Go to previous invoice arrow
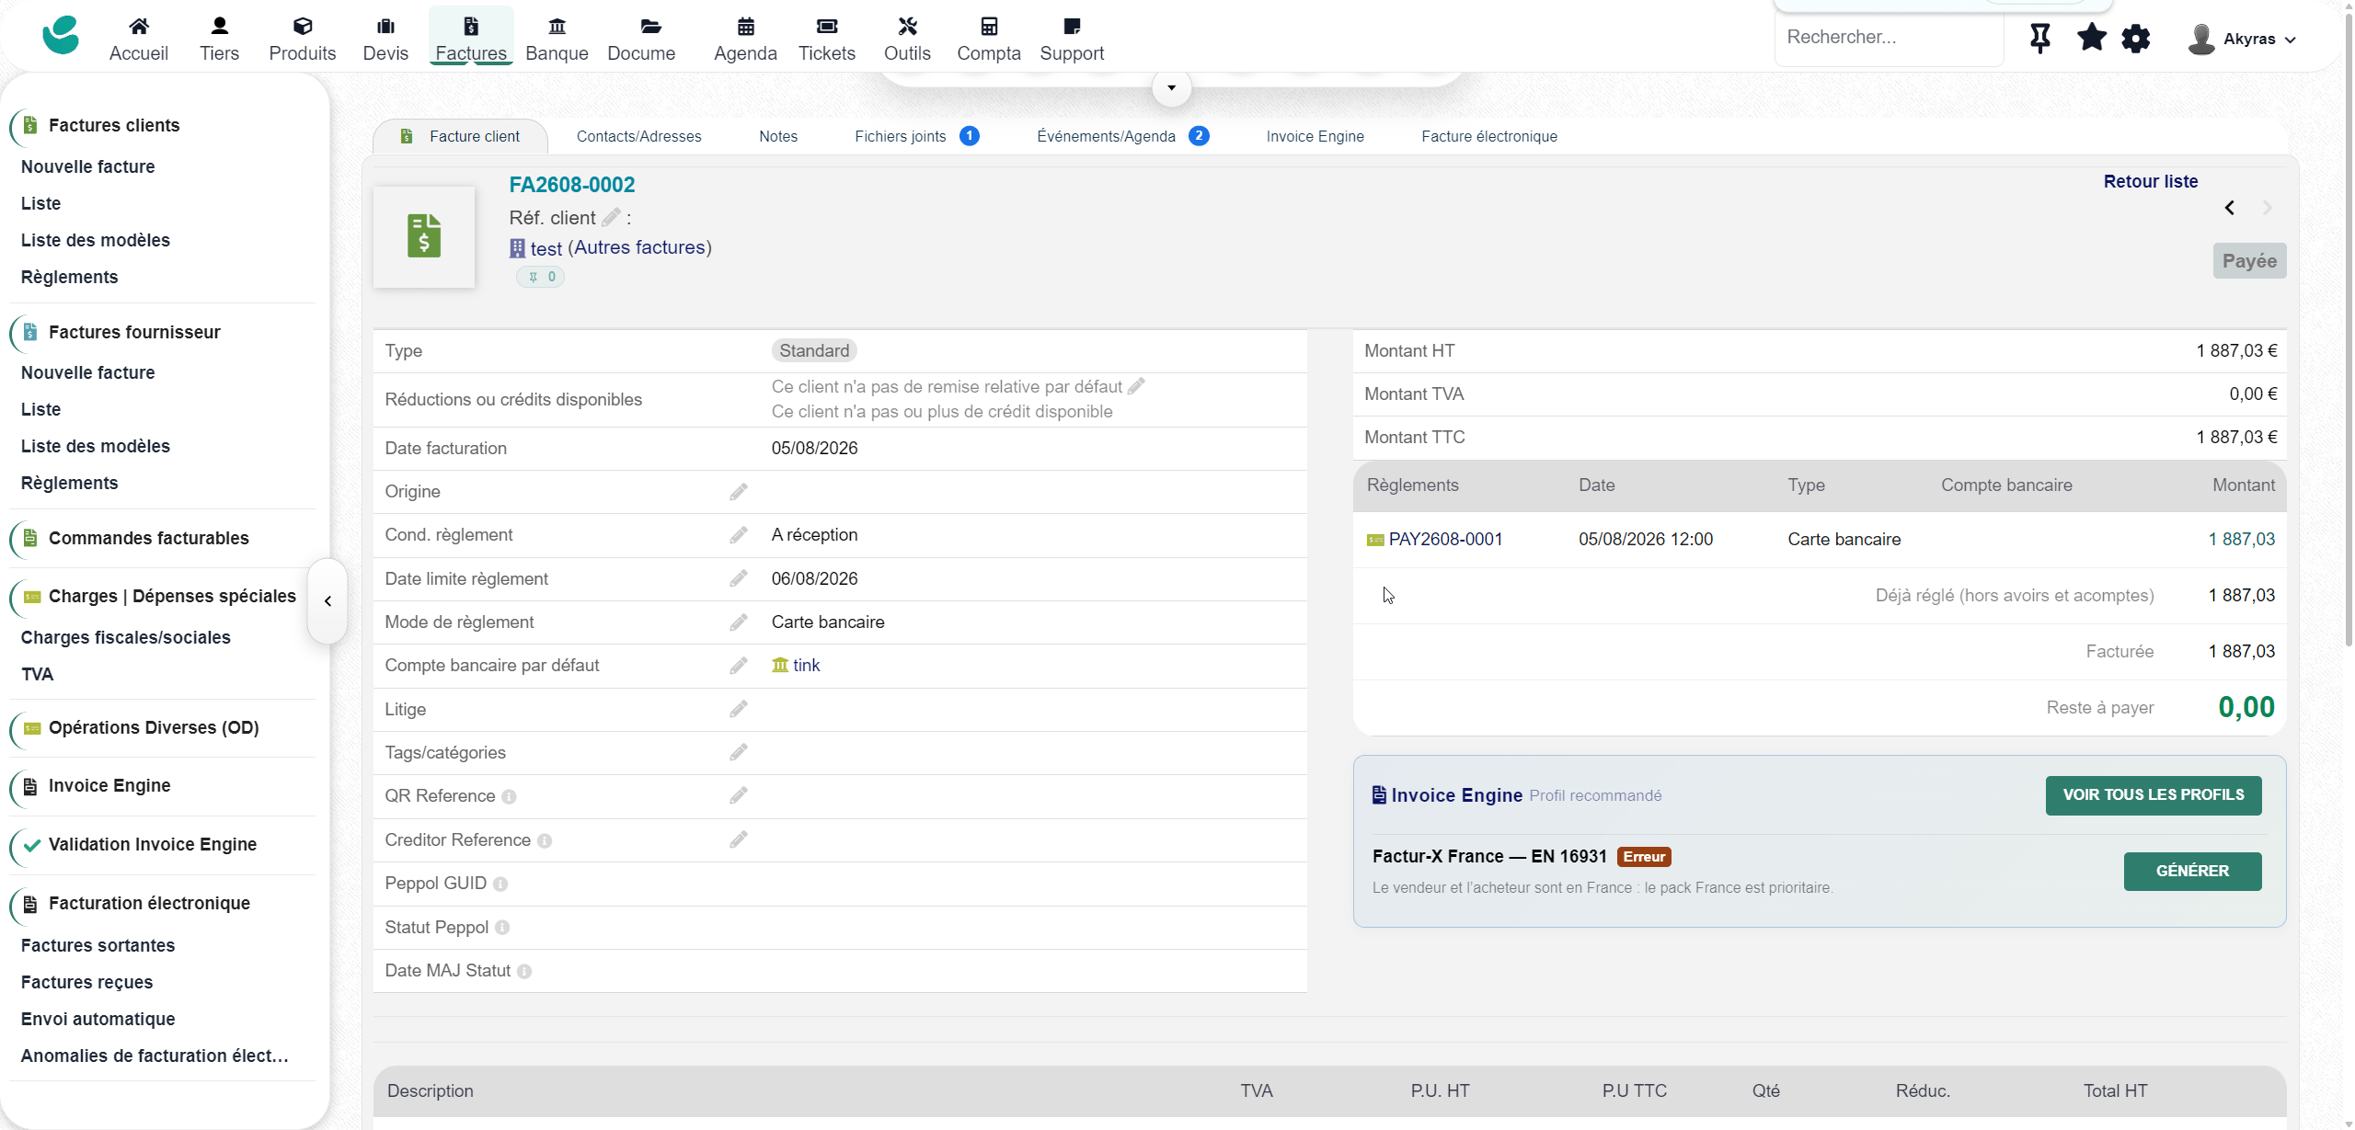2355x1130 pixels. click(x=2229, y=208)
